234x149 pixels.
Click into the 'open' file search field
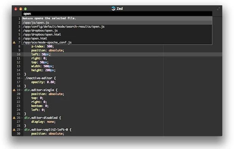pos(117,14)
